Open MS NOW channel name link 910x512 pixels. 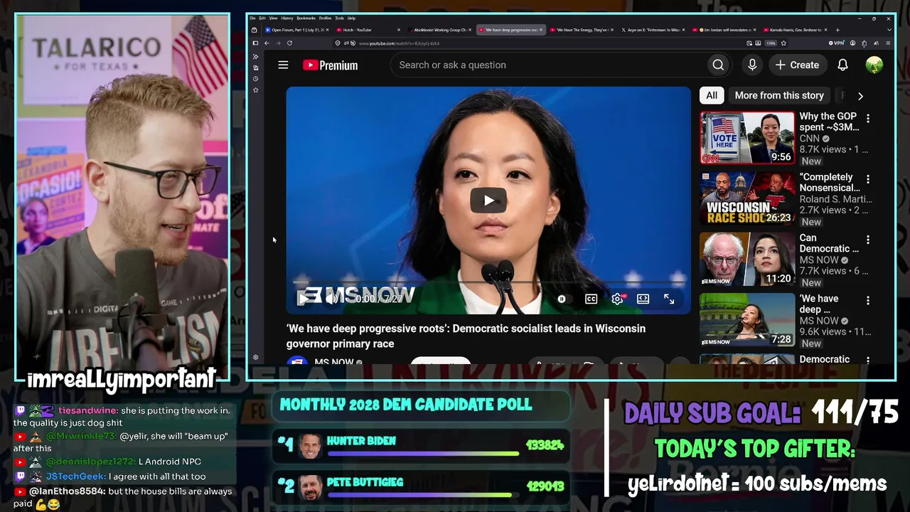333,362
